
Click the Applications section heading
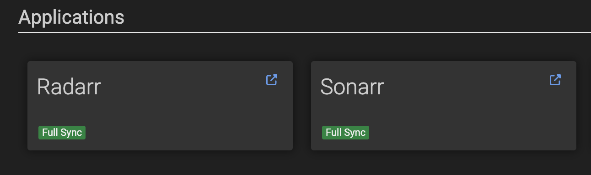click(x=71, y=17)
